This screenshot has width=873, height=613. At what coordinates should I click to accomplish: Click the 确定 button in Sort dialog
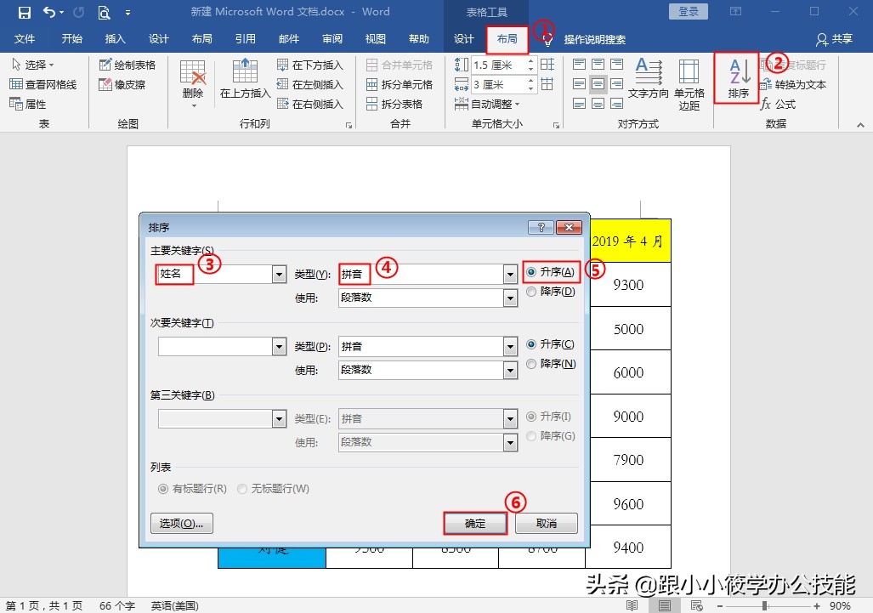(474, 523)
